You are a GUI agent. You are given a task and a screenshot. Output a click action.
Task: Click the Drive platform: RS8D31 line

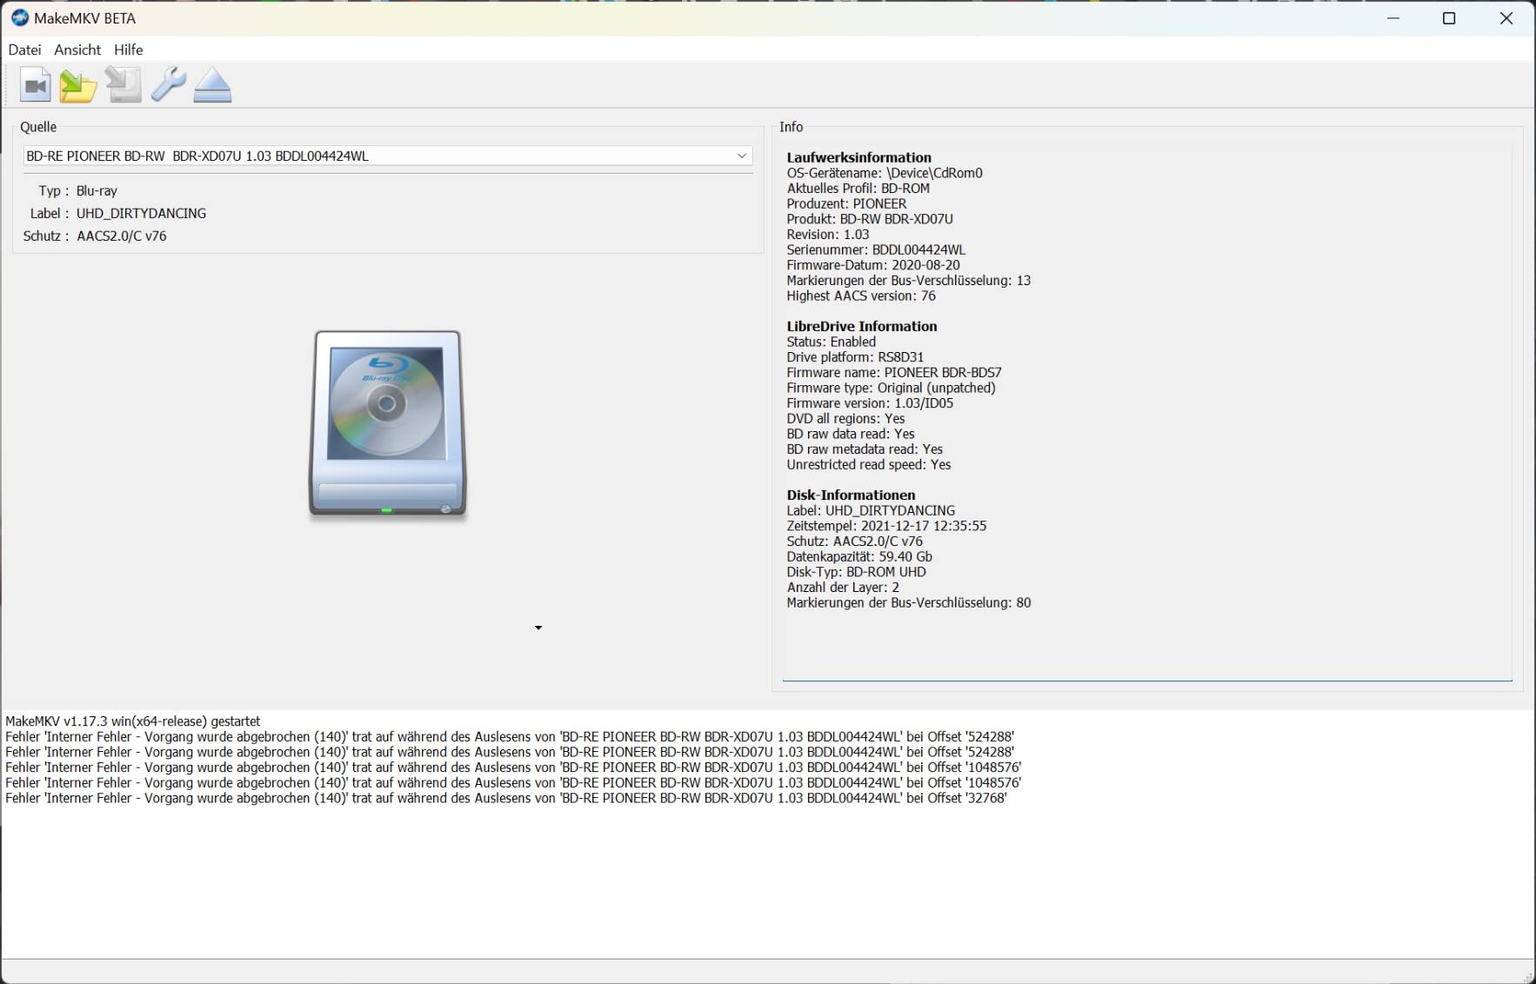pyautogui.click(x=855, y=357)
